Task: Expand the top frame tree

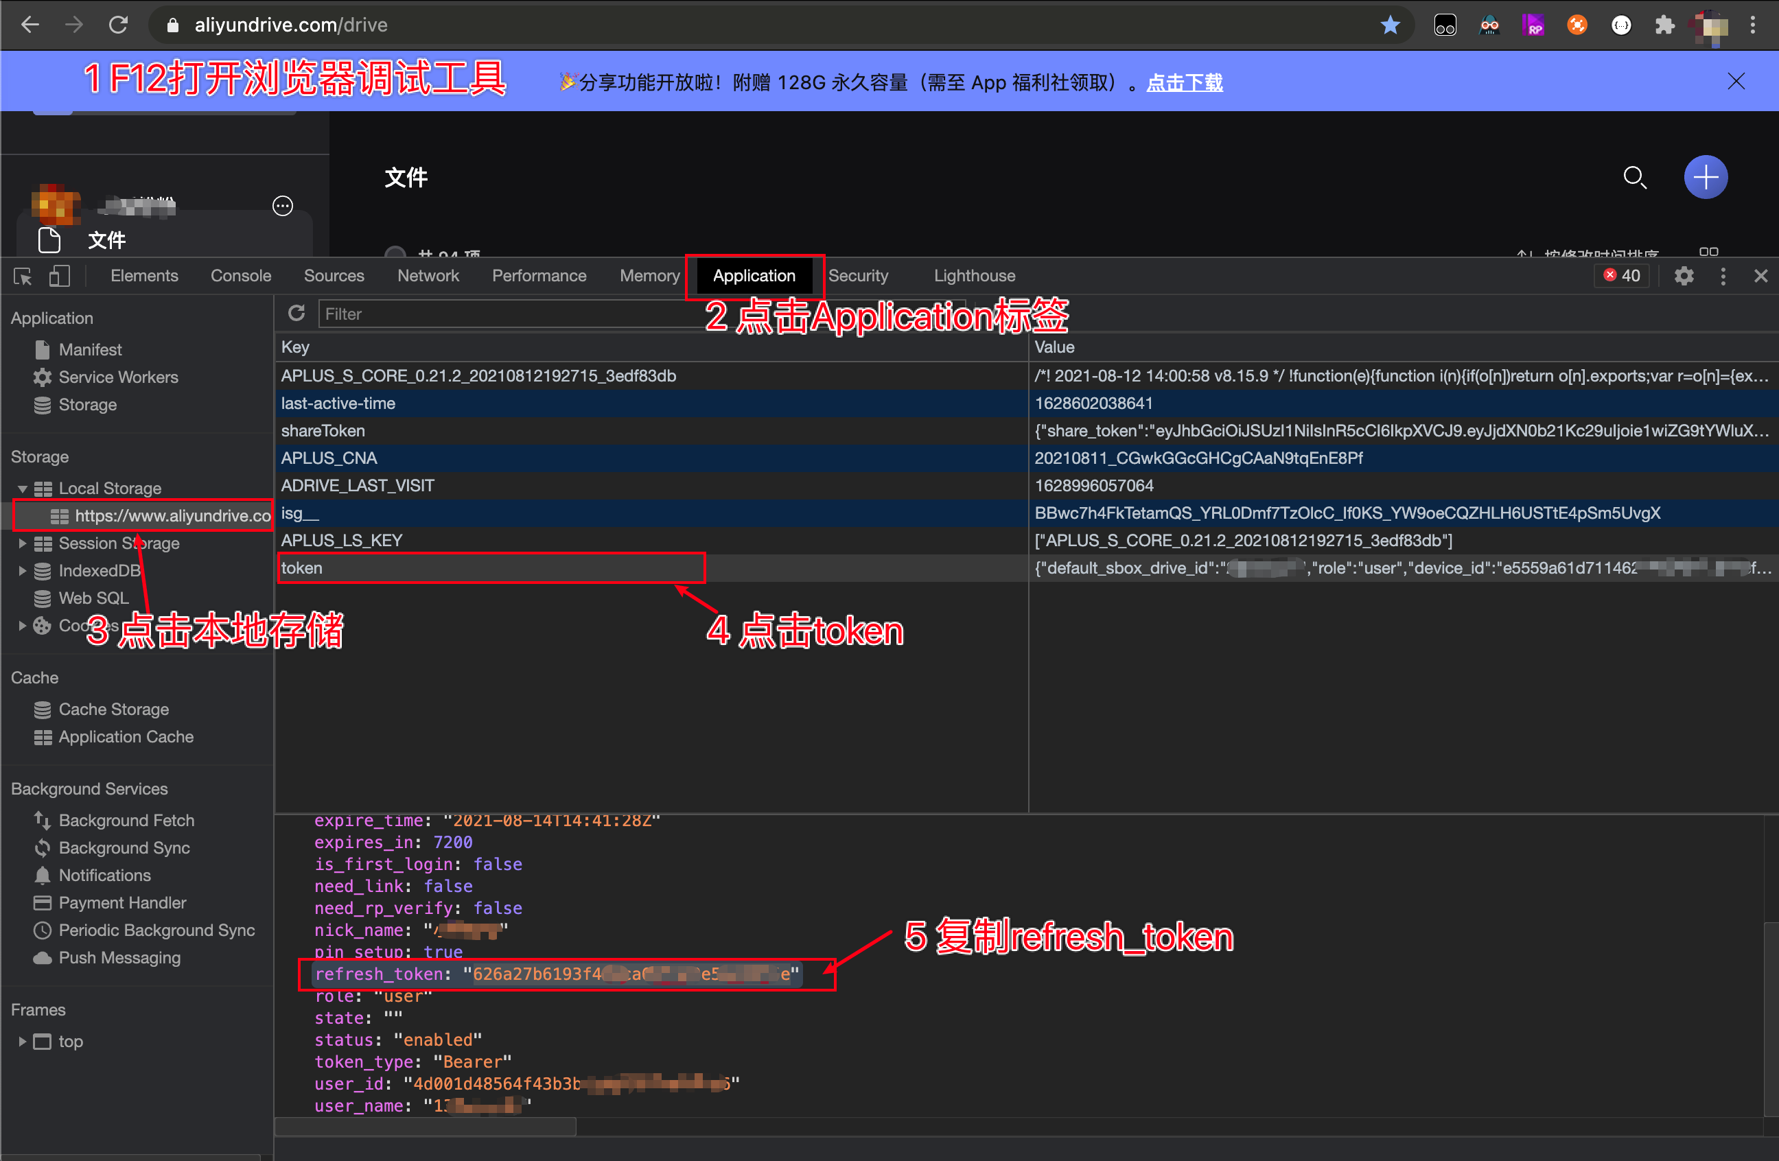Action: pos(23,1042)
